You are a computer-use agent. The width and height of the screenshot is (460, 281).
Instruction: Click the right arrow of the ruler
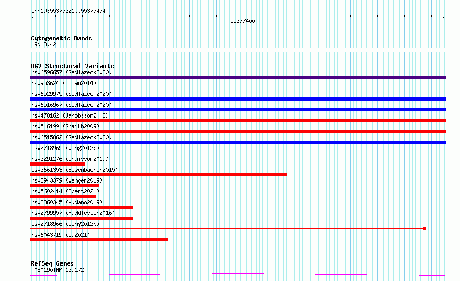(444, 16)
